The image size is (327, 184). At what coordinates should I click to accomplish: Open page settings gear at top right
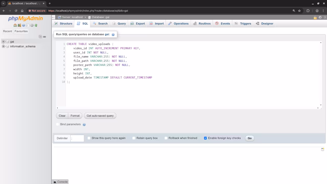pos(320,17)
